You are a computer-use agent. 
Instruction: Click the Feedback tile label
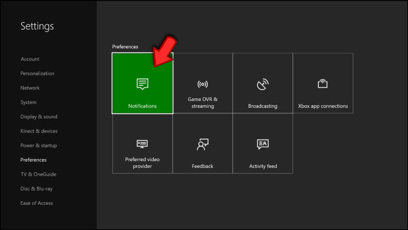[203, 166]
